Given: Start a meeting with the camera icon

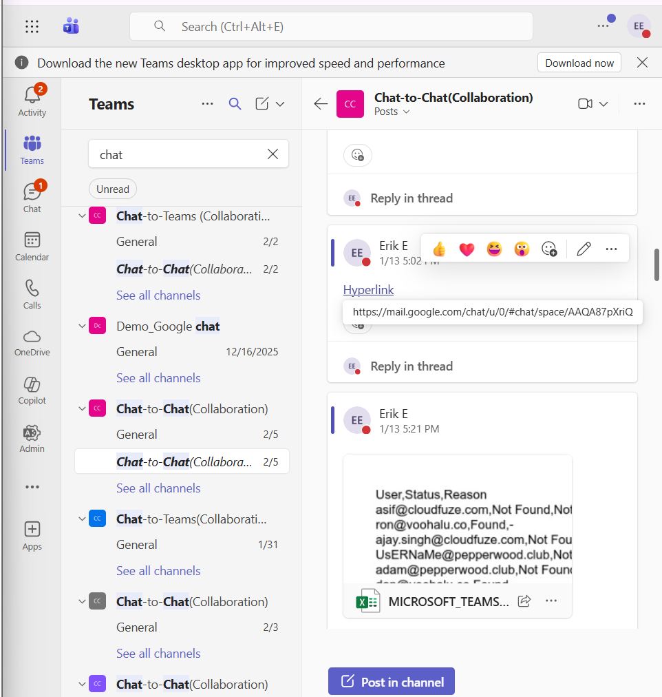Looking at the screenshot, I should pyautogui.click(x=586, y=103).
